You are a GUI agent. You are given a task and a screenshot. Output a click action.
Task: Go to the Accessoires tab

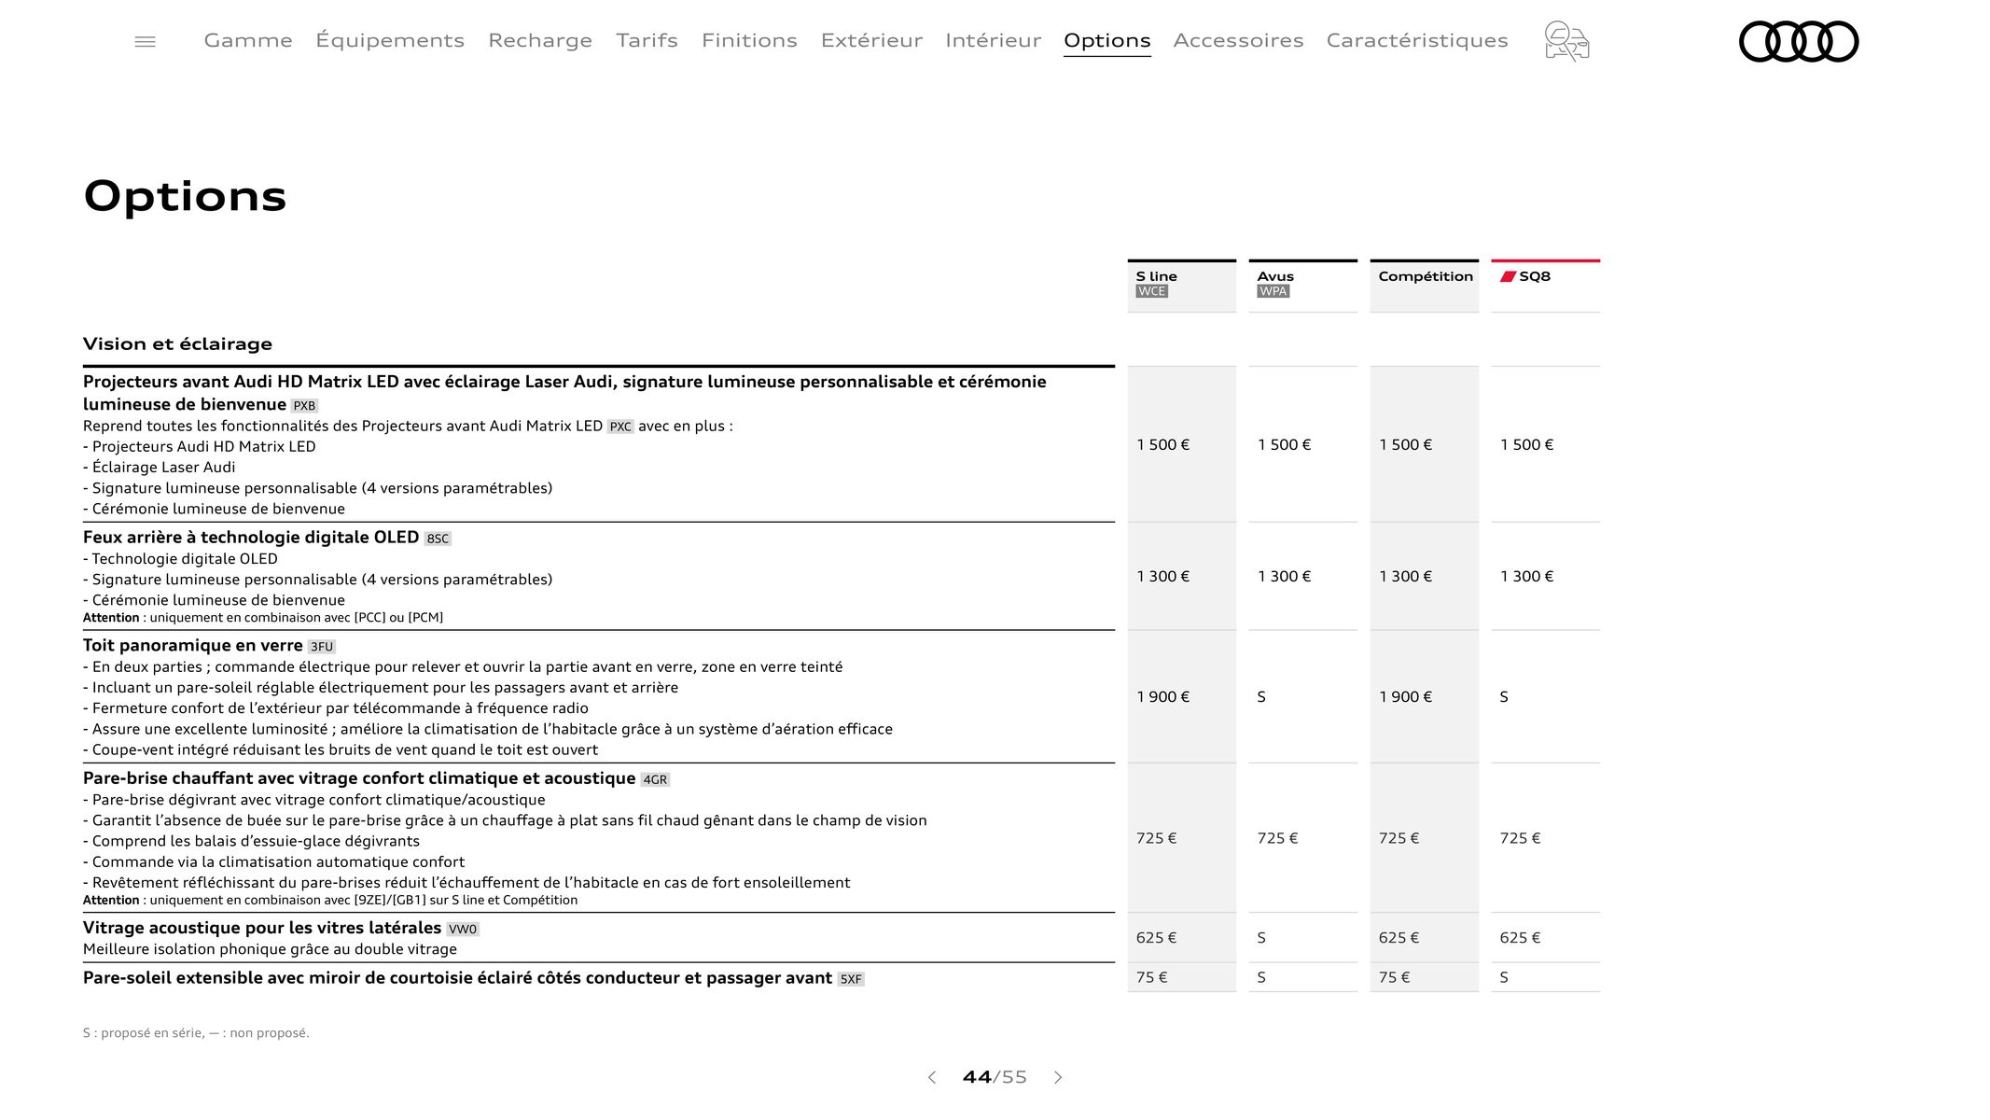click(x=1238, y=40)
